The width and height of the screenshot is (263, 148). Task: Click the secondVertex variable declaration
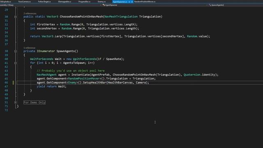click(x=46, y=28)
